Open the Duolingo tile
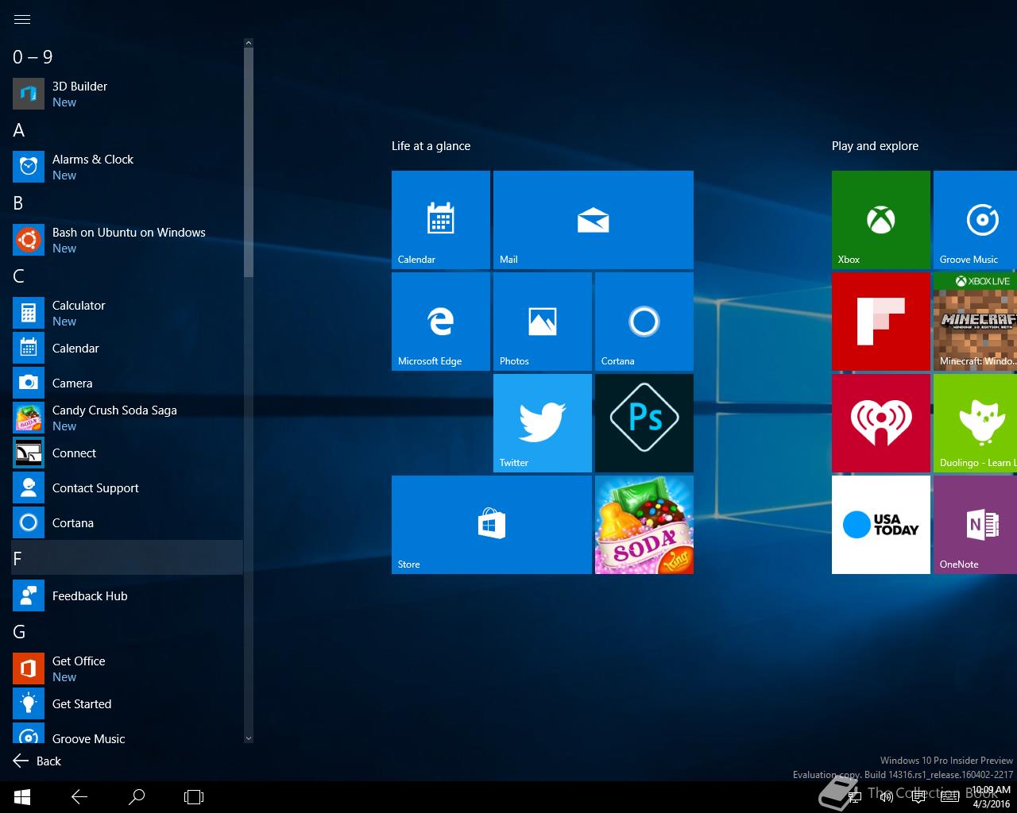The height and width of the screenshot is (813, 1017). [x=976, y=423]
